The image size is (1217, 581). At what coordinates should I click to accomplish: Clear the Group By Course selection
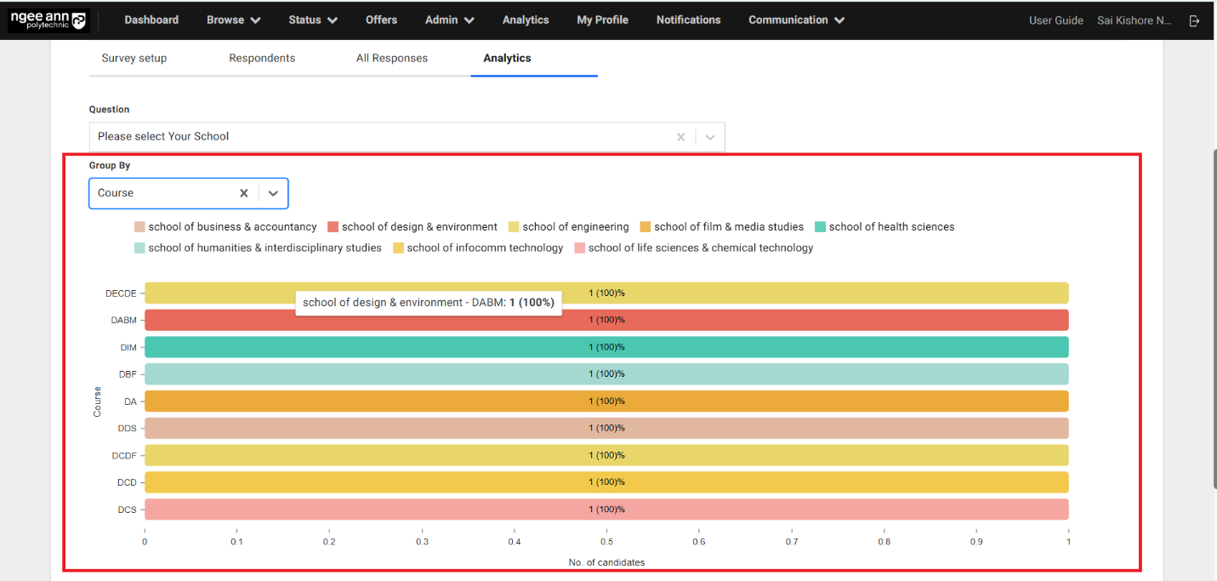243,193
